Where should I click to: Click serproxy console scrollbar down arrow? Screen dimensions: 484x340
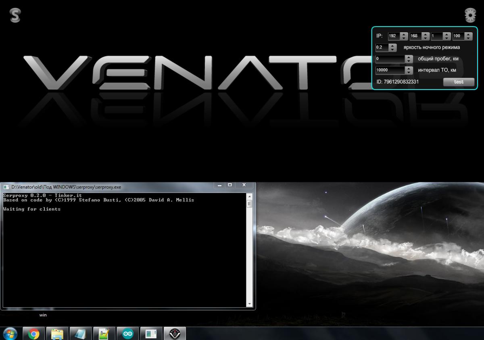pos(249,304)
